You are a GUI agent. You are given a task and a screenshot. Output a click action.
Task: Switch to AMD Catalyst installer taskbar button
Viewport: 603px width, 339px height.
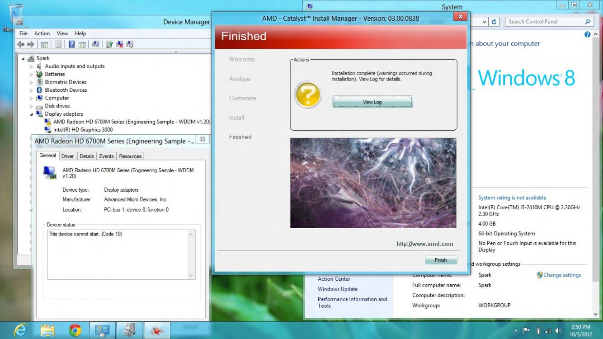pyautogui.click(x=157, y=330)
